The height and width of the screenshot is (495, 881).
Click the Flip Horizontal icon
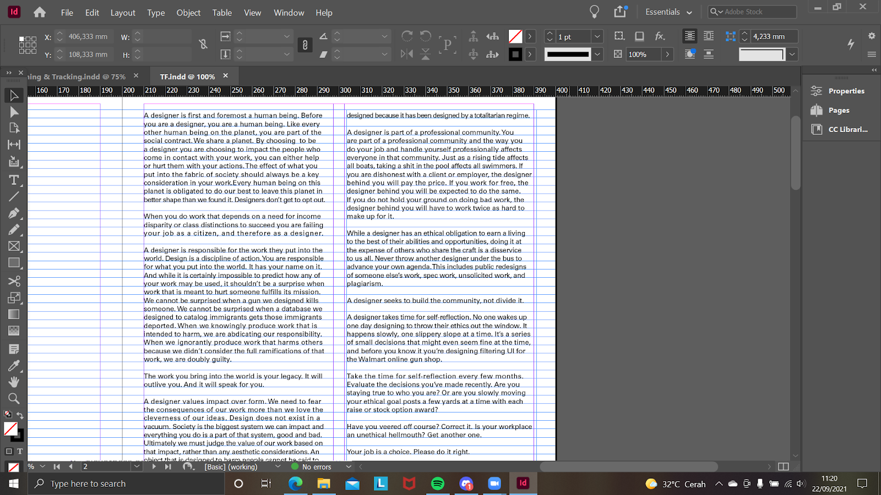407,54
